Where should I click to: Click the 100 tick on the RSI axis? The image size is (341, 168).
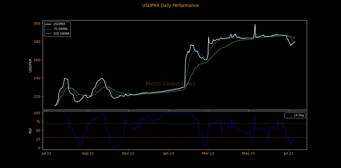tap(37, 113)
